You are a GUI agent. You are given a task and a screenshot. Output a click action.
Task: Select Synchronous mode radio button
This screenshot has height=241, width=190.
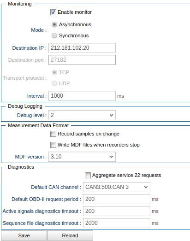[54, 35]
